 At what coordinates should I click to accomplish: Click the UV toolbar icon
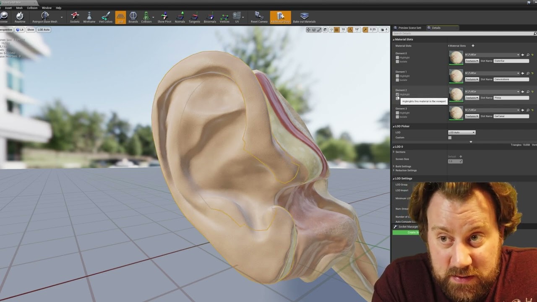[x=237, y=16]
